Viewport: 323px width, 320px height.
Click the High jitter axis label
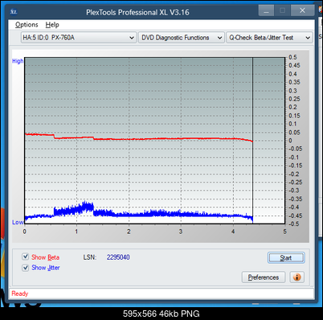coord(18,61)
